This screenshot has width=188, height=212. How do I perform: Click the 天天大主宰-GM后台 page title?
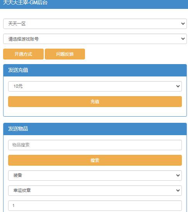point(25,2)
